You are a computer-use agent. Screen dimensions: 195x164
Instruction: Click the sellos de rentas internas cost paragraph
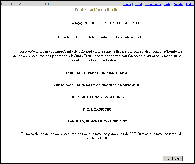(101, 136)
